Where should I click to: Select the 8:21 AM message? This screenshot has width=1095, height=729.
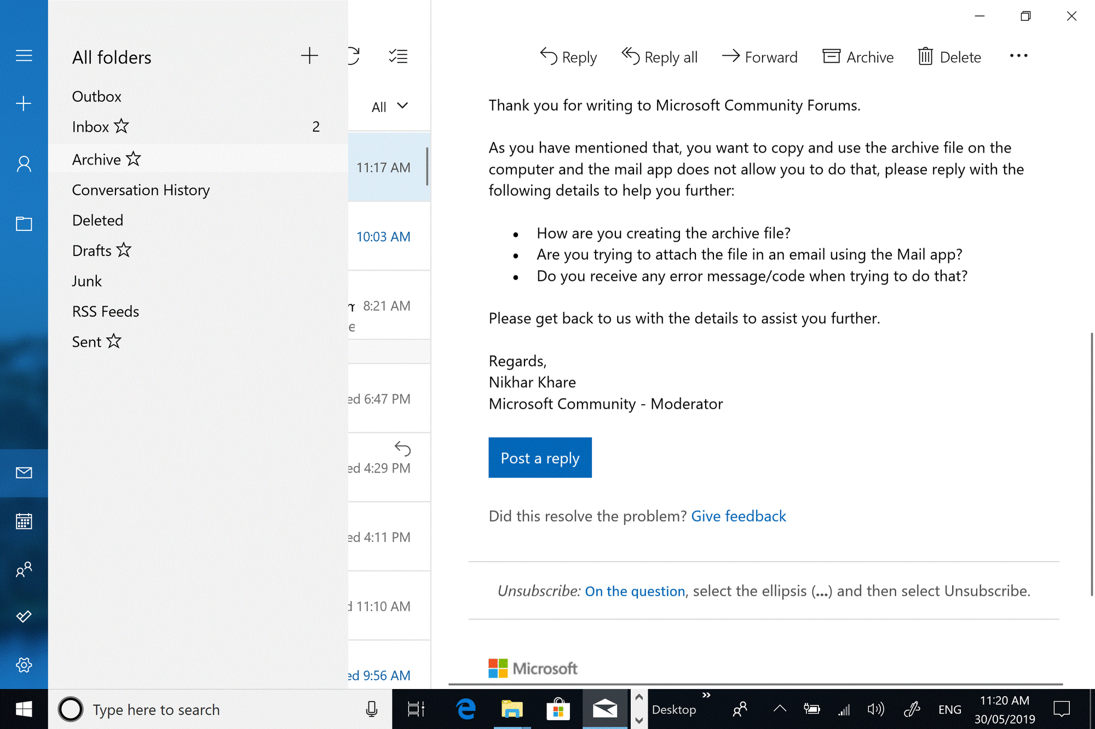(x=389, y=306)
